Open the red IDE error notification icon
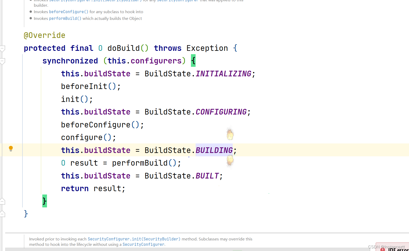Viewport: 409px width, 251px height. point(383,249)
